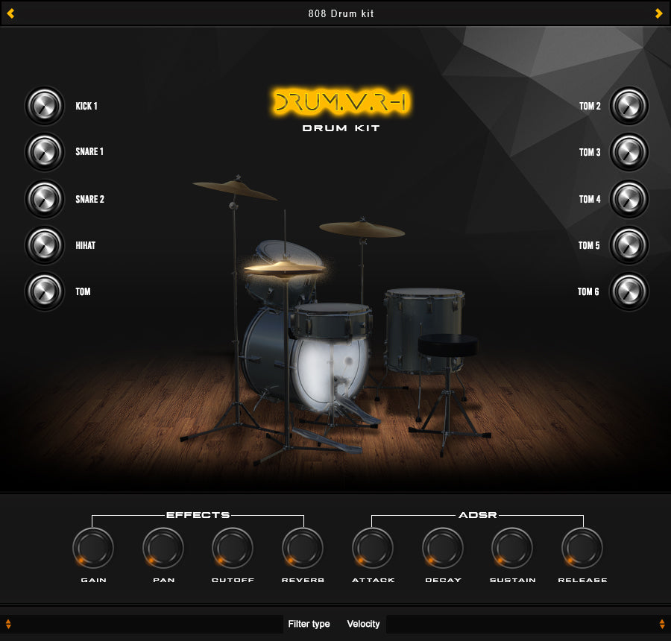The image size is (671, 641).
Task: Click the TOM 6 label
Action: click(x=588, y=291)
